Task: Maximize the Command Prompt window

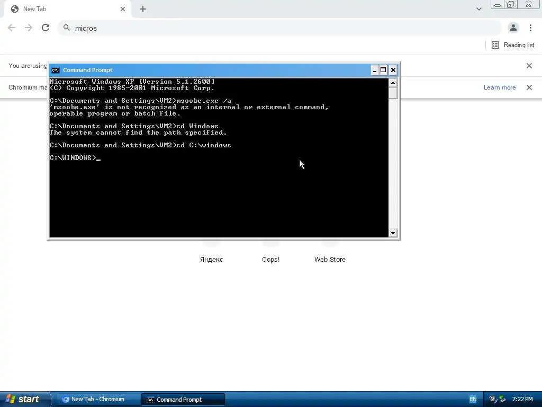Action: pyautogui.click(x=383, y=70)
